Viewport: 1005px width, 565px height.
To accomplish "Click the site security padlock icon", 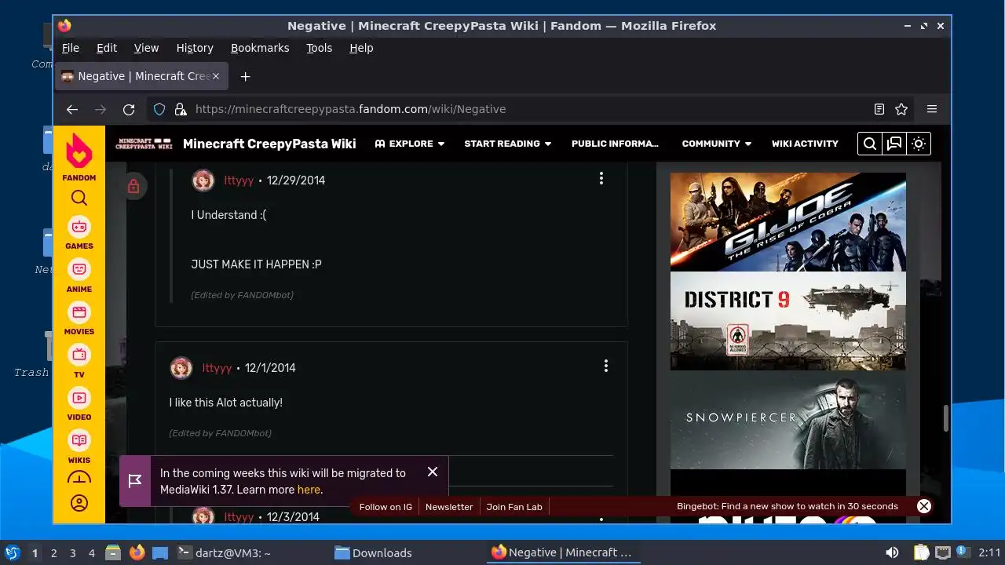I will (x=181, y=109).
